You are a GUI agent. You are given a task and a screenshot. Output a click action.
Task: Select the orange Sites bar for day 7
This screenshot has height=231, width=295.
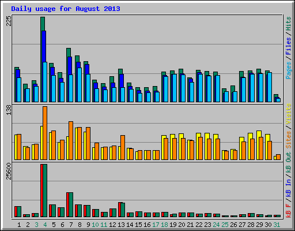click(x=71, y=140)
